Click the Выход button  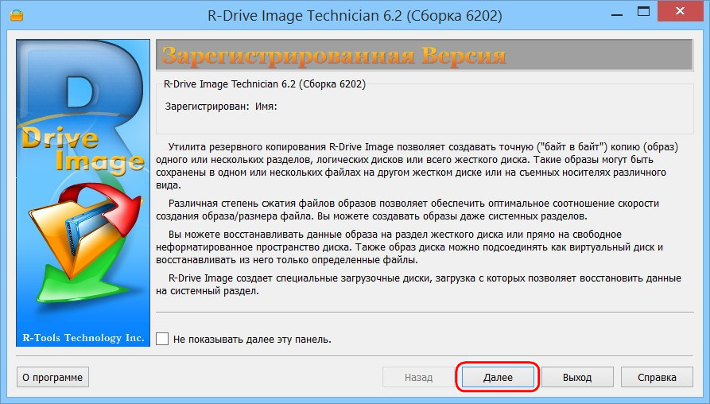(x=577, y=377)
